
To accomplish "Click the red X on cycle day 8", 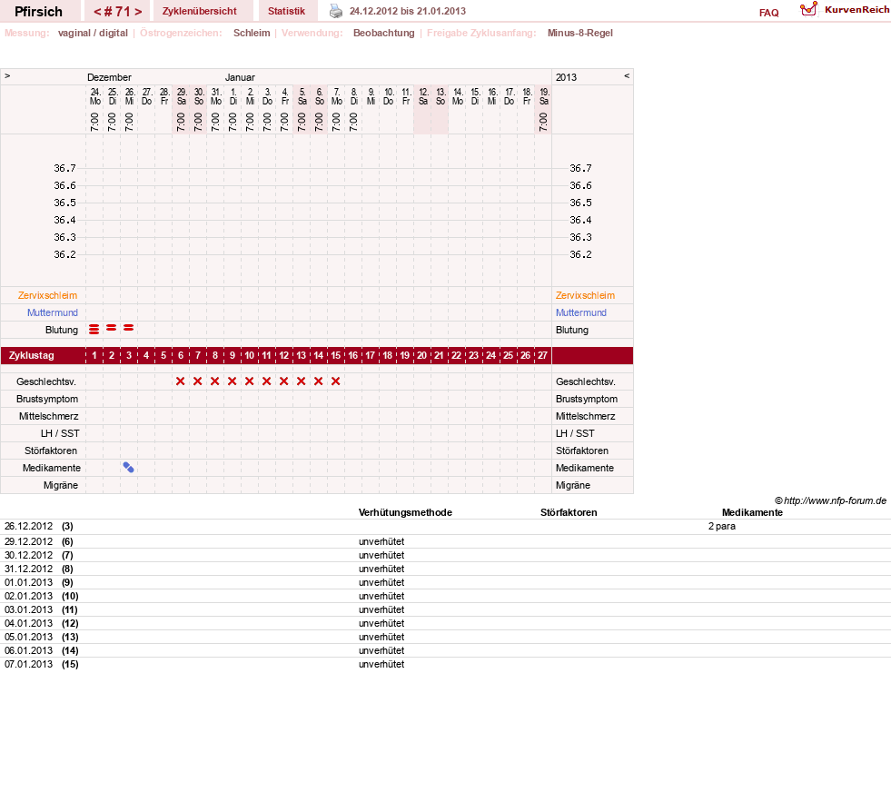I will [214, 381].
